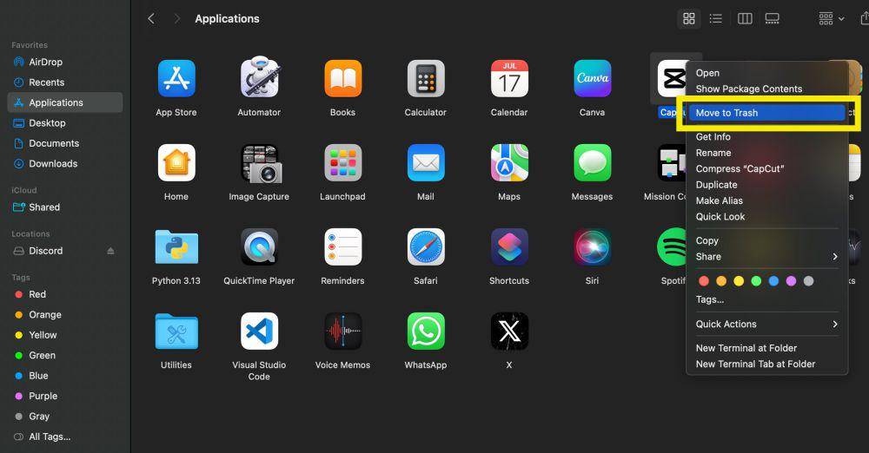Select the Visual Studio Code icon
This screenshot has width=869, height=453.
pos(259,332)
